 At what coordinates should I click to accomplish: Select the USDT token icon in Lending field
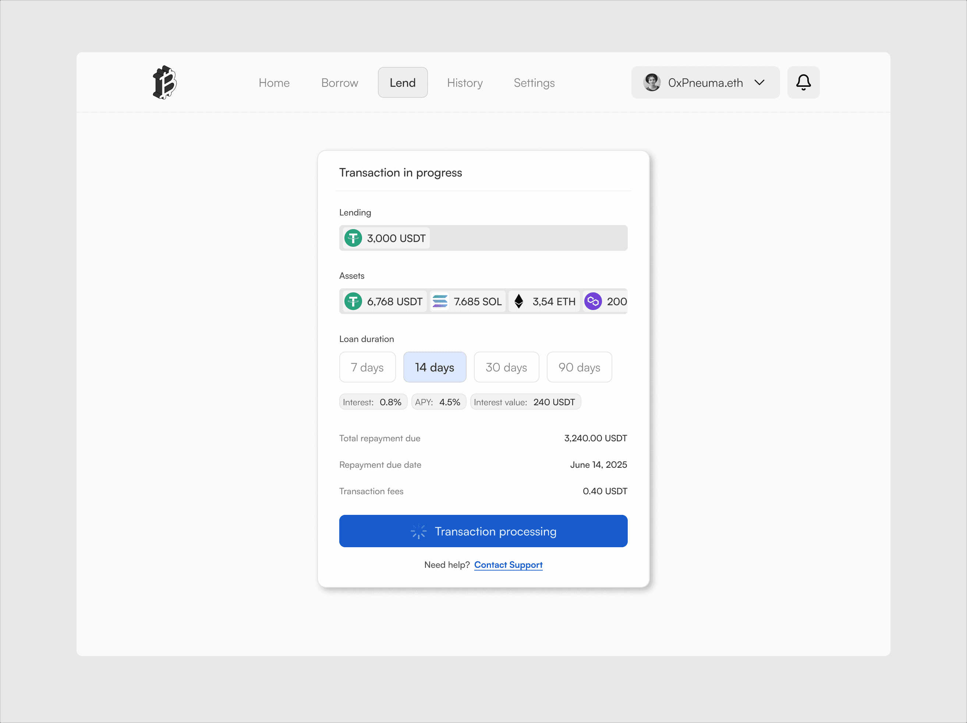pos(353,238)
